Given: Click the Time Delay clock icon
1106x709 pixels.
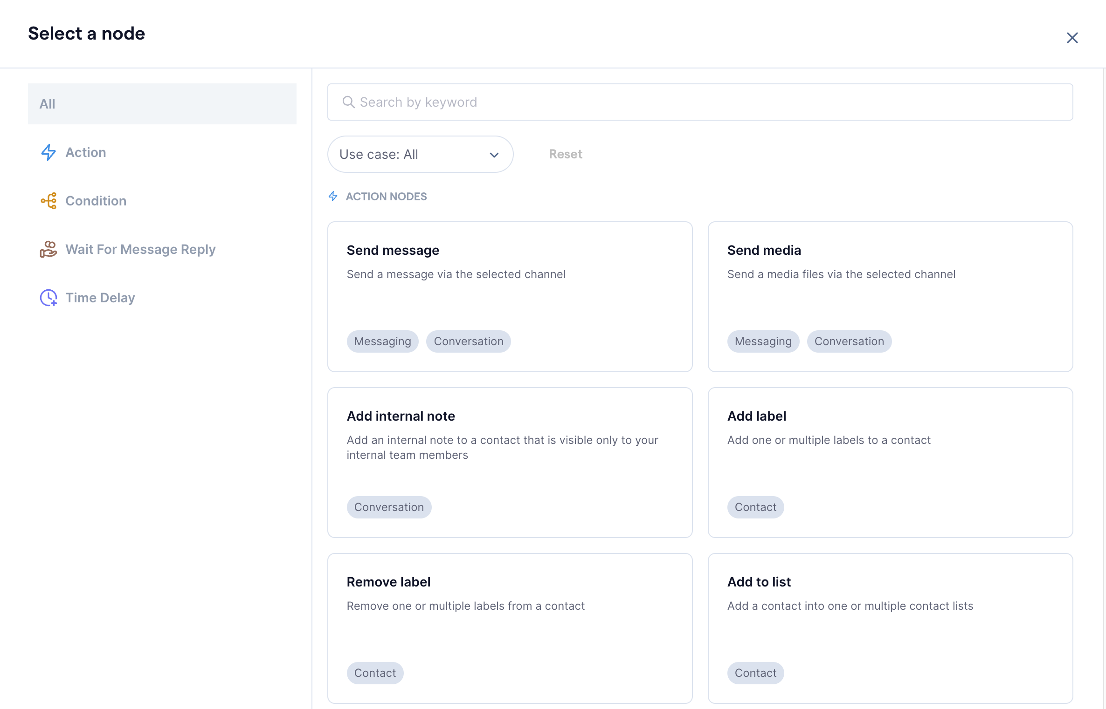Looking at the screenshot, I should (x=48, y=298).
